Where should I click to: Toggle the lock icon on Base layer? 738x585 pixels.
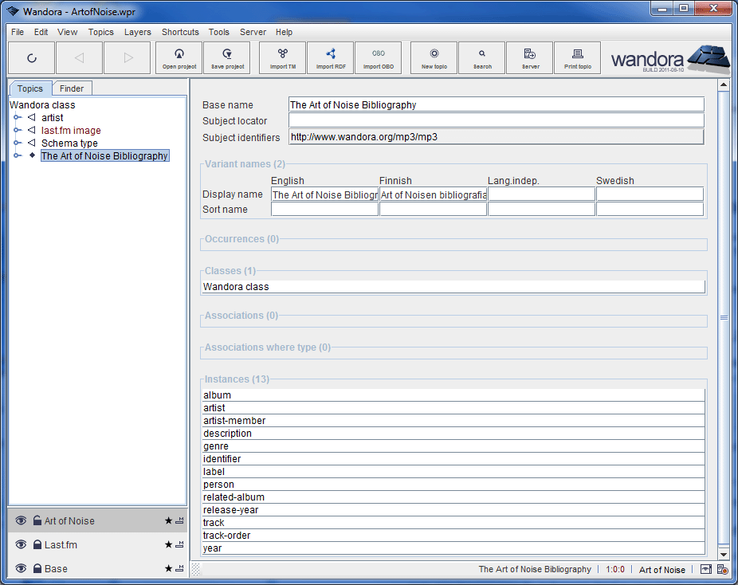(37, 568)
